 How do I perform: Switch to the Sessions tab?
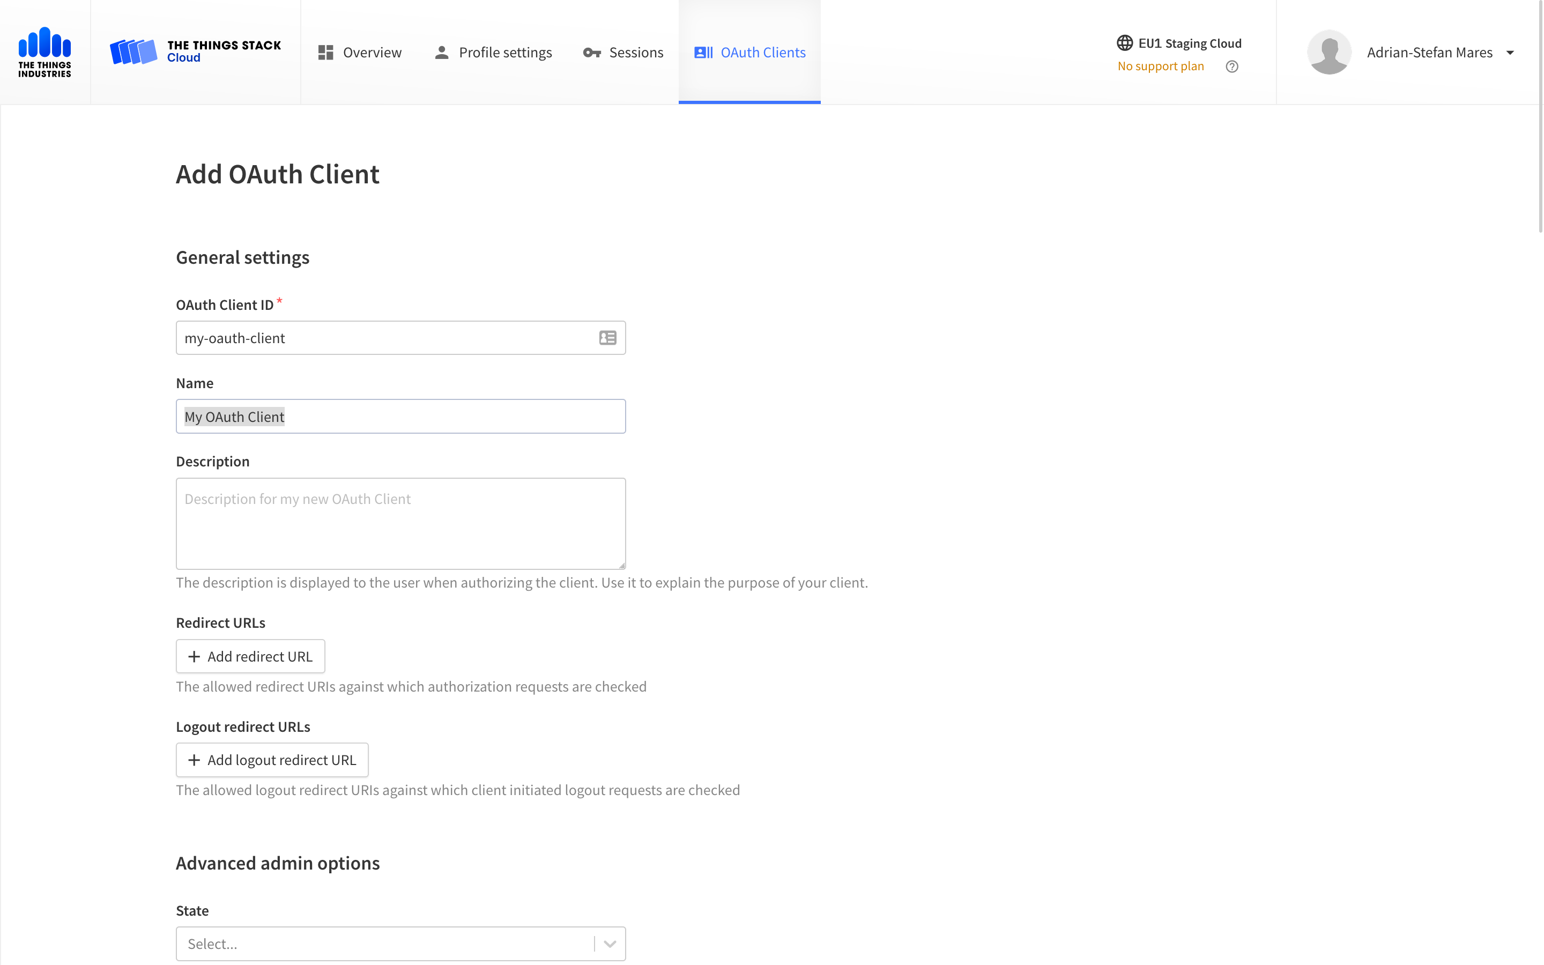623,53
